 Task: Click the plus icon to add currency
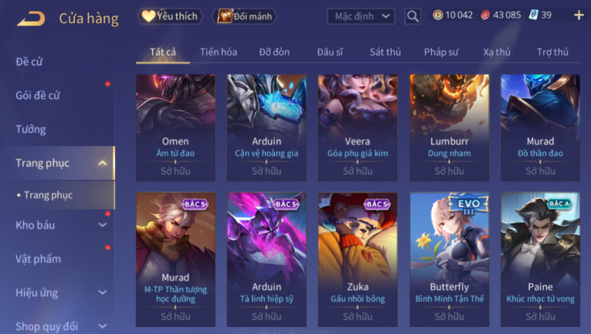(579, 15)
